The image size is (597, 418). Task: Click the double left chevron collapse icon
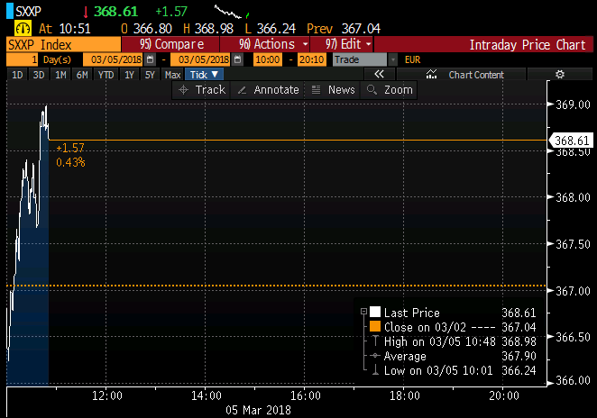pos(380,75)
